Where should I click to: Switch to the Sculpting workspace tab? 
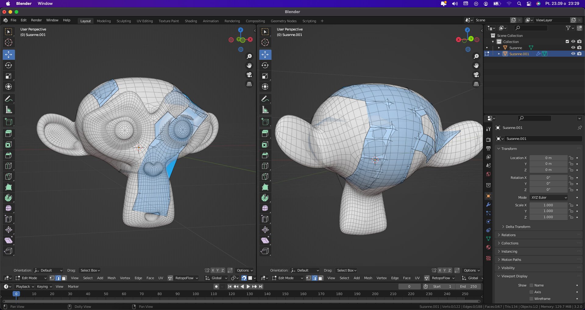coord(124,21)
